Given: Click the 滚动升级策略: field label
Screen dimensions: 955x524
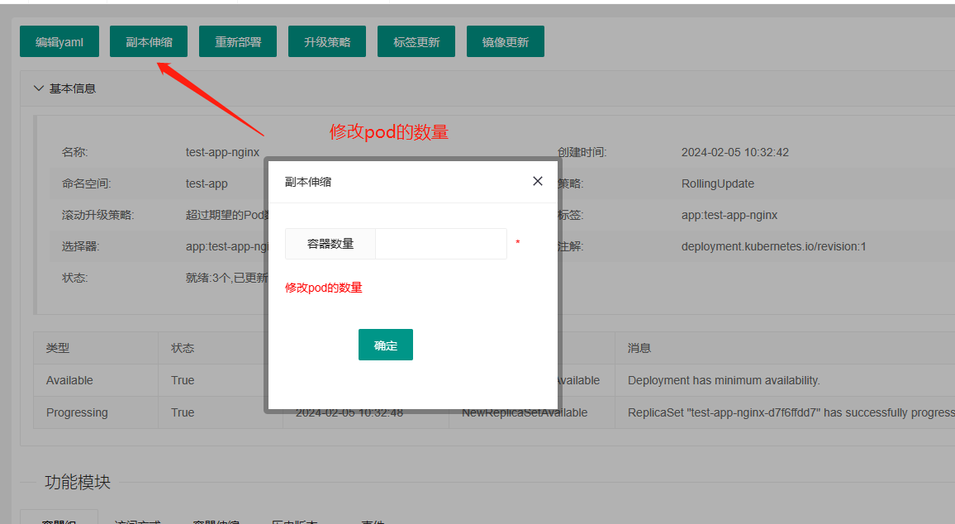Looking at the screenshot, I should [97, 215].
